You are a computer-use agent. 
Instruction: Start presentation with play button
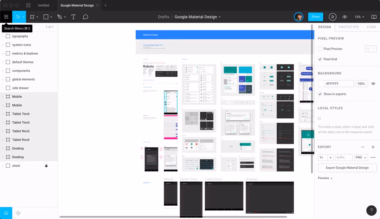pyautogui.click(x=332, y=17)
